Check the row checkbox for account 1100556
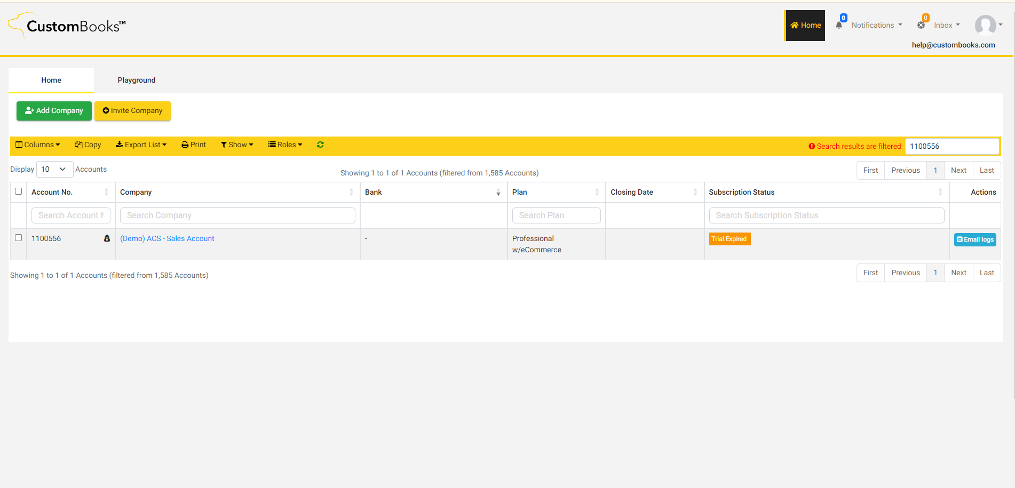Image resolution: width=1015 pixels, height=488 pixels. point(19,238)
